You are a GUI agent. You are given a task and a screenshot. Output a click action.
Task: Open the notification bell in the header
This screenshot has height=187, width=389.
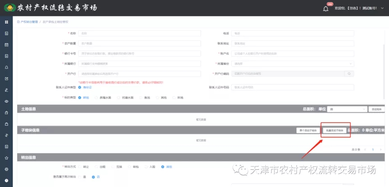tap(325, 8)
